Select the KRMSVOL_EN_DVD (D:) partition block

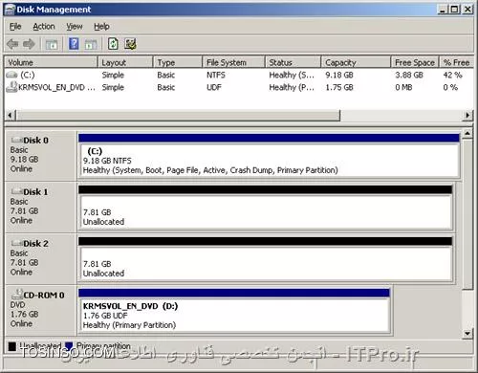[x=234, y=311]
